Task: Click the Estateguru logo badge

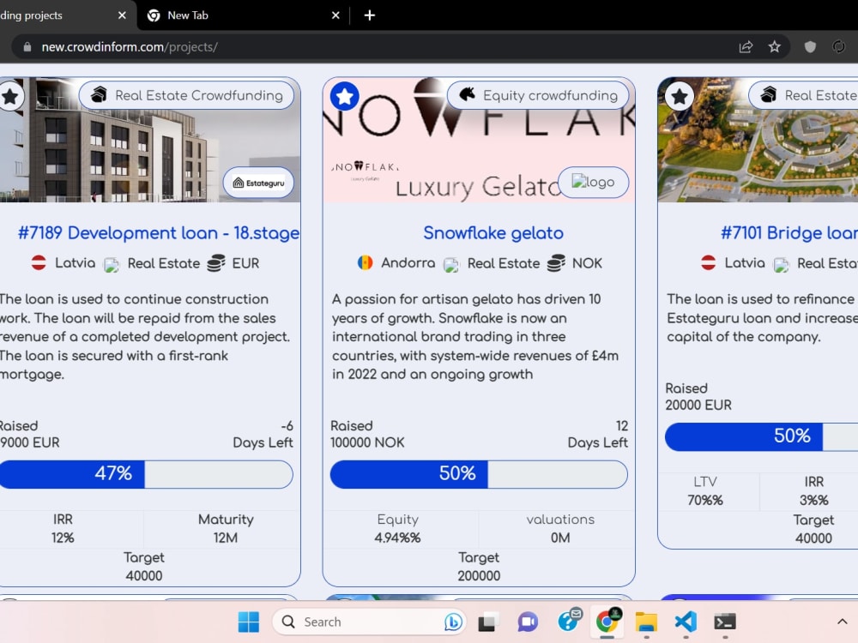Action: pyautogui.click(x=258, y=183)
